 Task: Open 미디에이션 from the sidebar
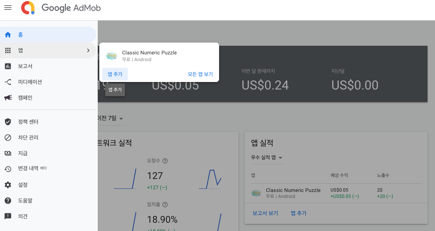pos(48,82)
